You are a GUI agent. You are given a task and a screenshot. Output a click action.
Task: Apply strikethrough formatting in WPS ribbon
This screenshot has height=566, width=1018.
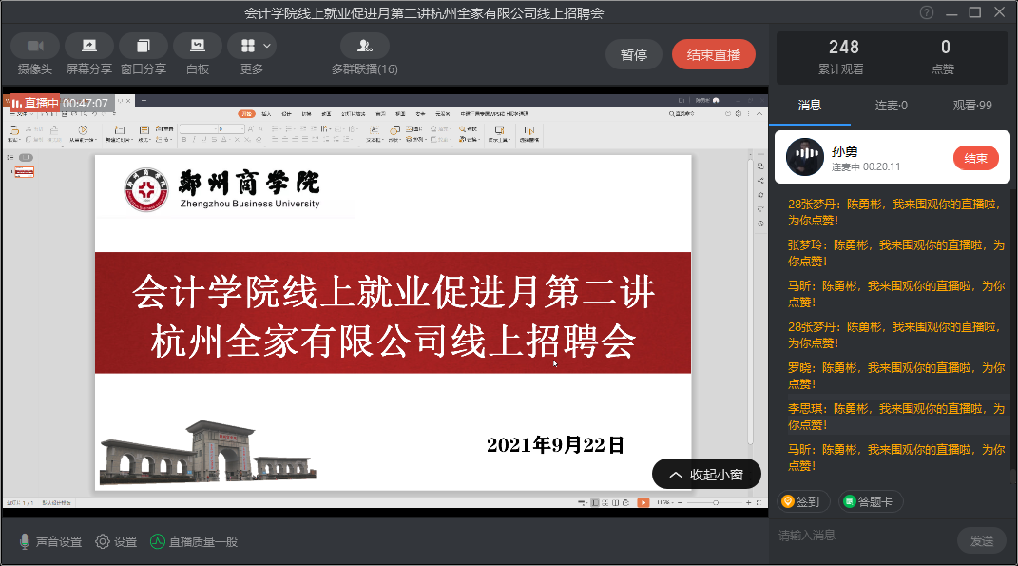coord(214,139)
